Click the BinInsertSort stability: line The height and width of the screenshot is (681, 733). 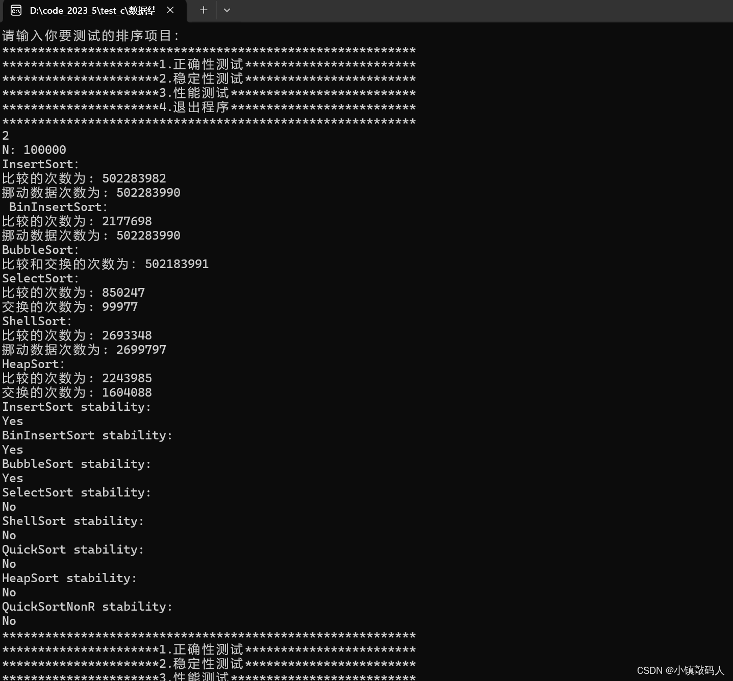click(x=87, y=435)
